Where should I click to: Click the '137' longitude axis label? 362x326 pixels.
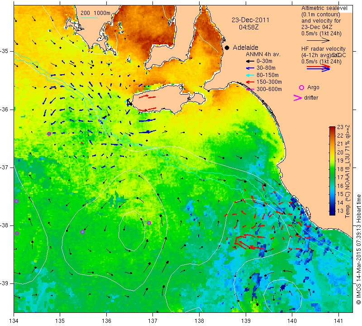click(153, 321)
